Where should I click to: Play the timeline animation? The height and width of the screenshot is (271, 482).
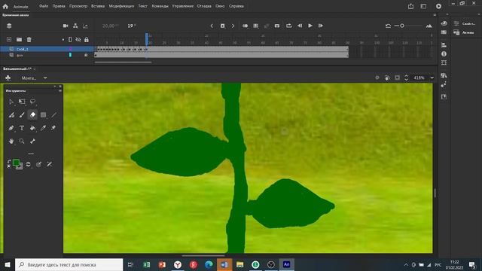(x=310, y=26)
